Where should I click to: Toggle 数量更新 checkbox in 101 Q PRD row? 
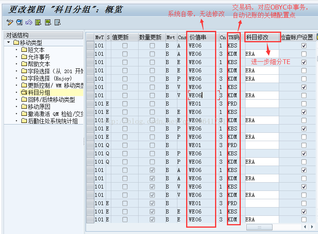(152, 145)
